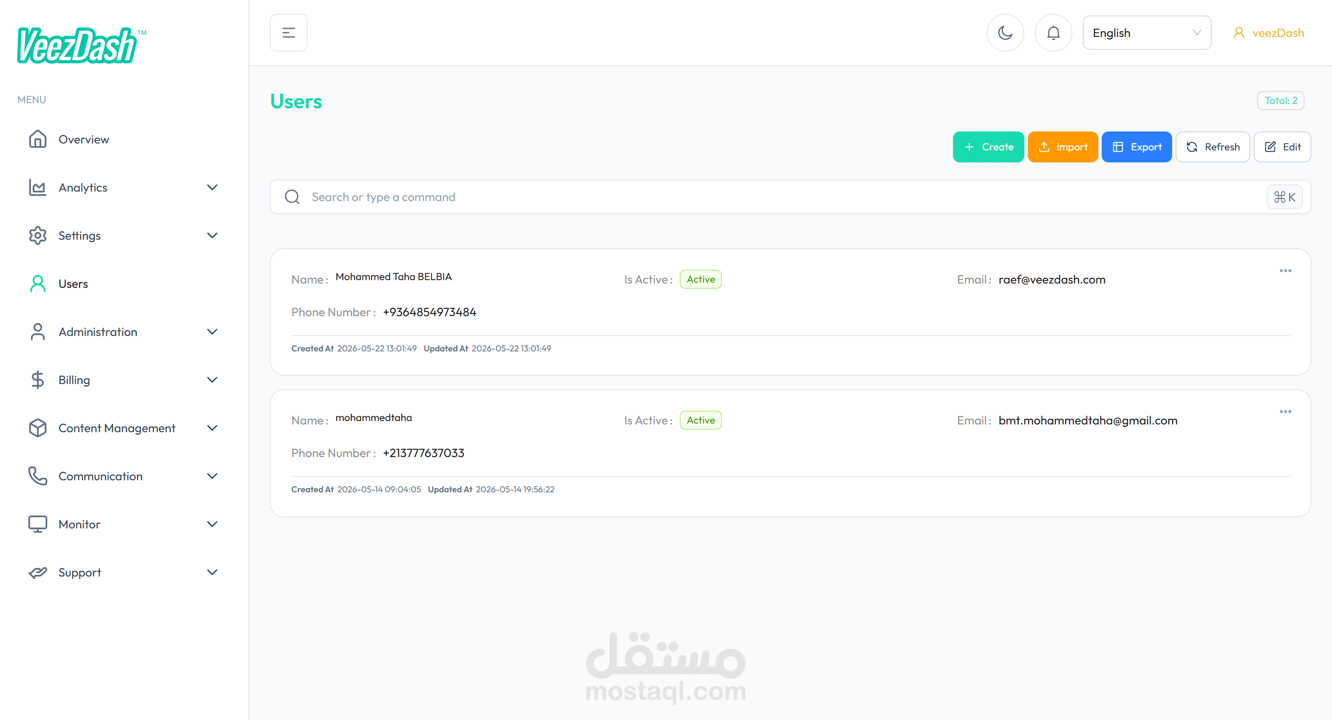1332x720 pixels.
Task: Click the Import button
Action: [x=1063, y=147]
